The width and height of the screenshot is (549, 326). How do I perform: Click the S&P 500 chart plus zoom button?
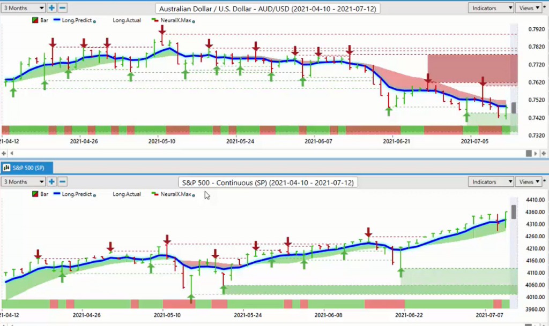coord(51,181)
